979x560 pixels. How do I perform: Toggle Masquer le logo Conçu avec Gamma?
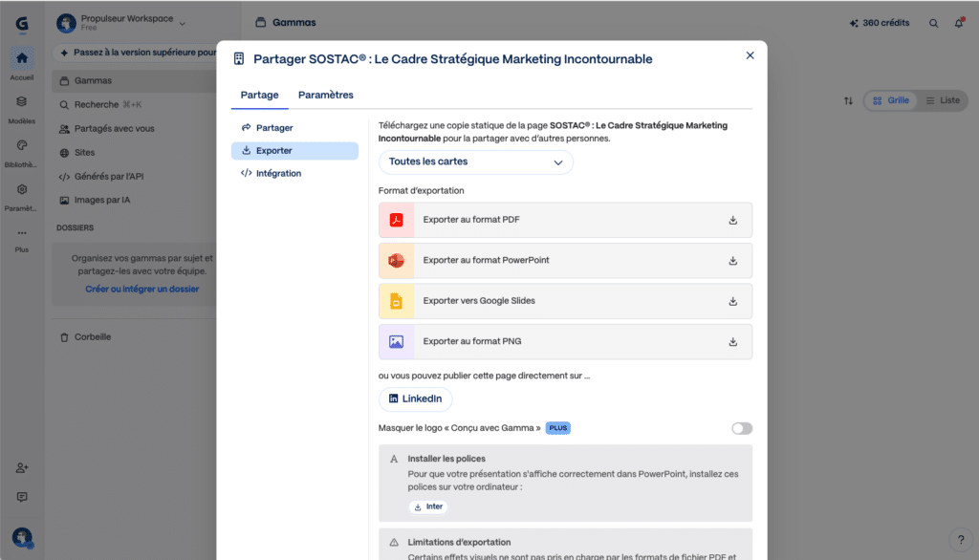[x=742, y=428]
